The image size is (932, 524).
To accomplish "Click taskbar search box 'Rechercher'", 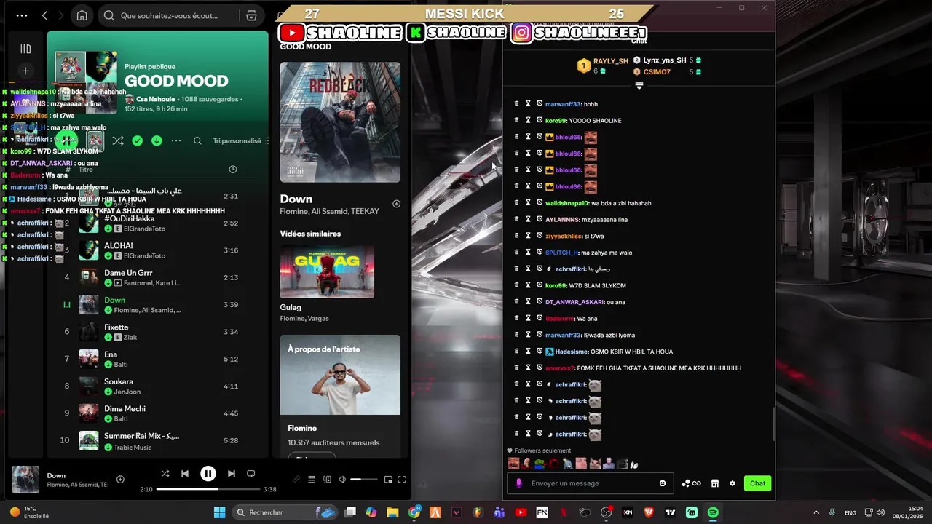I will [286, 512].
